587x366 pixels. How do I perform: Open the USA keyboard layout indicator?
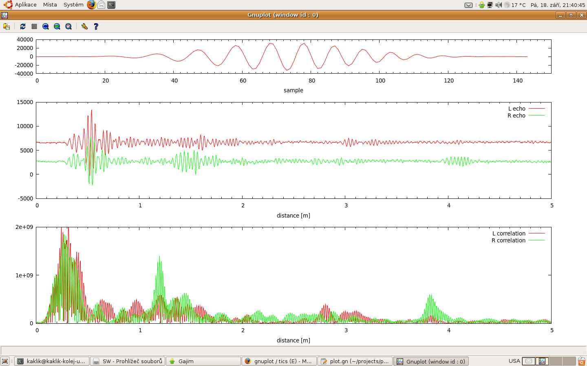[514, 361]
